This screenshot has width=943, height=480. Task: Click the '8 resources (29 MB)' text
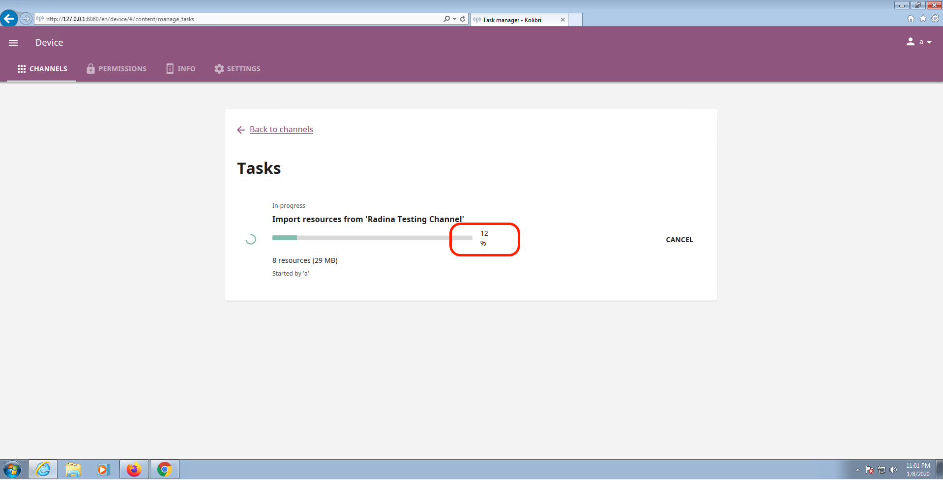[305, 260]
